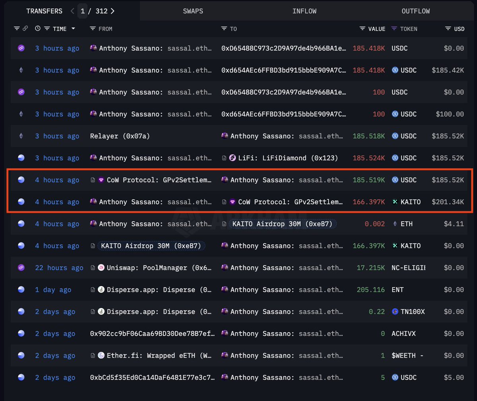This screenshot has width=477, height=401.
Task: Open the INFLOW tab
Action: click(x=304, y=11)
